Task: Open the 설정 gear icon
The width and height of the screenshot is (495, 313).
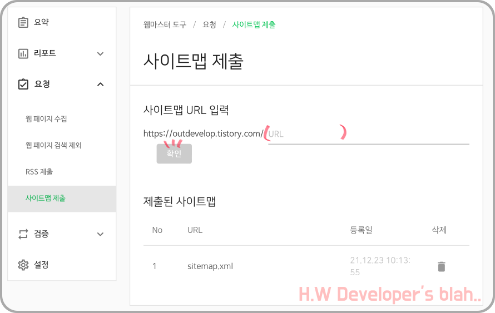Action: 23,265
